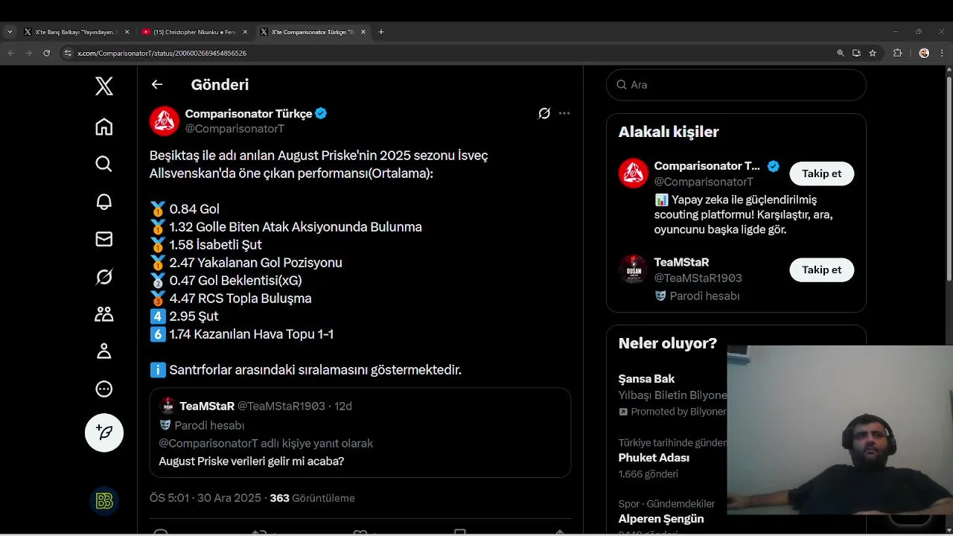953x536 pixels.
Task: Open Profile person icon in sidebar
Action: 104,351
